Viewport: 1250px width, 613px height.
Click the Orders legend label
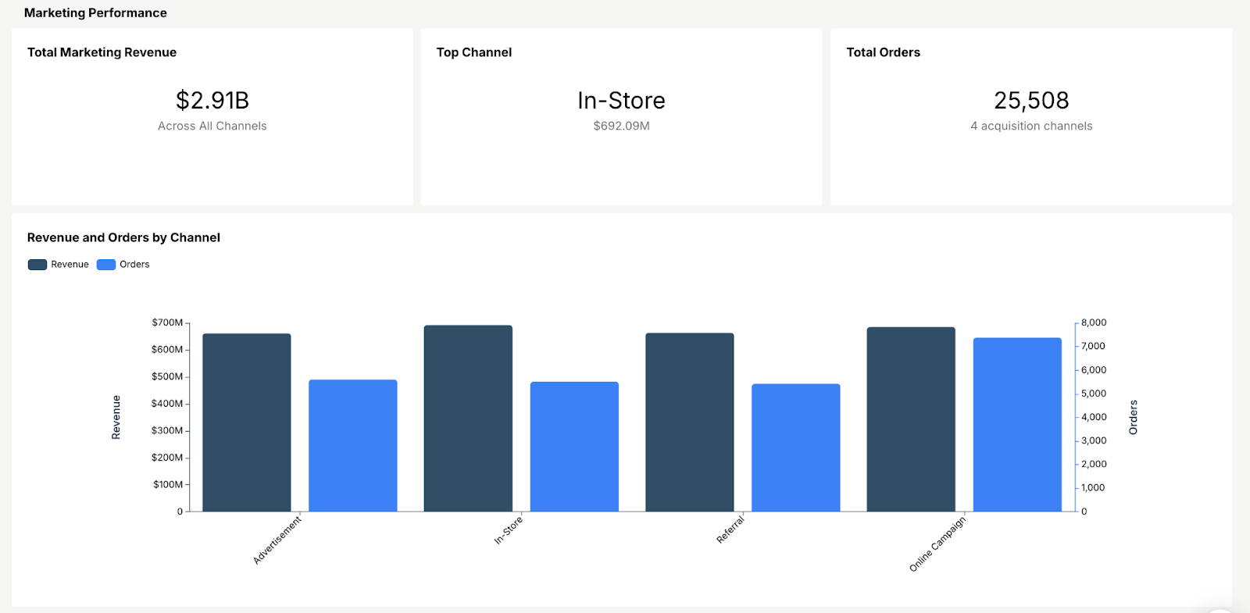[x=134, y=265]
